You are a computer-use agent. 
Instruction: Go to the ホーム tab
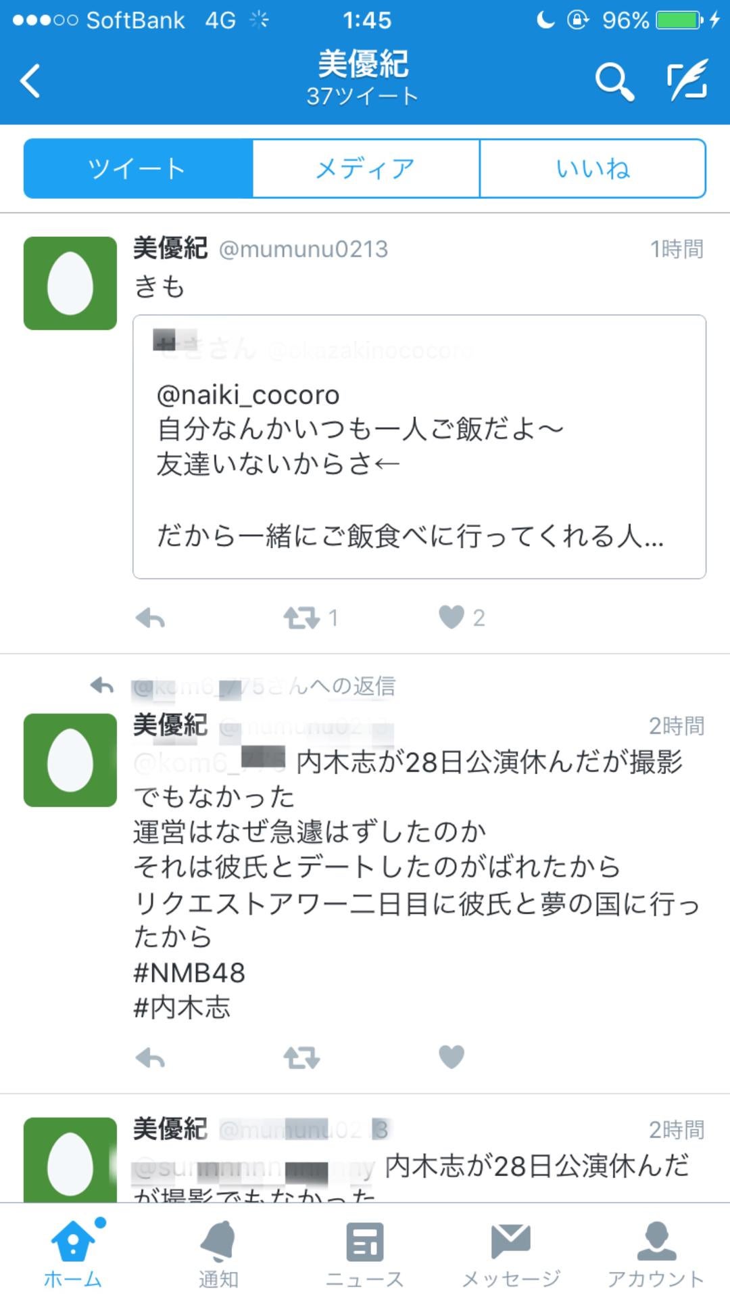coord(73,1254)
